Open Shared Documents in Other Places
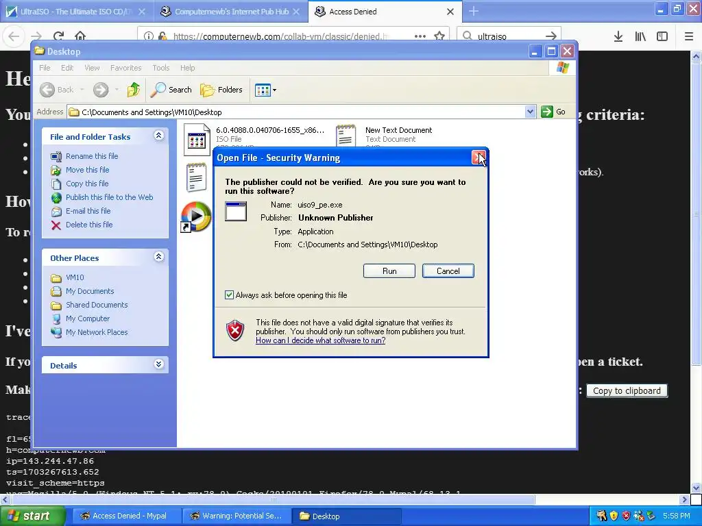The height and width of the screenshot is (526, 702). tap(97, 305)
